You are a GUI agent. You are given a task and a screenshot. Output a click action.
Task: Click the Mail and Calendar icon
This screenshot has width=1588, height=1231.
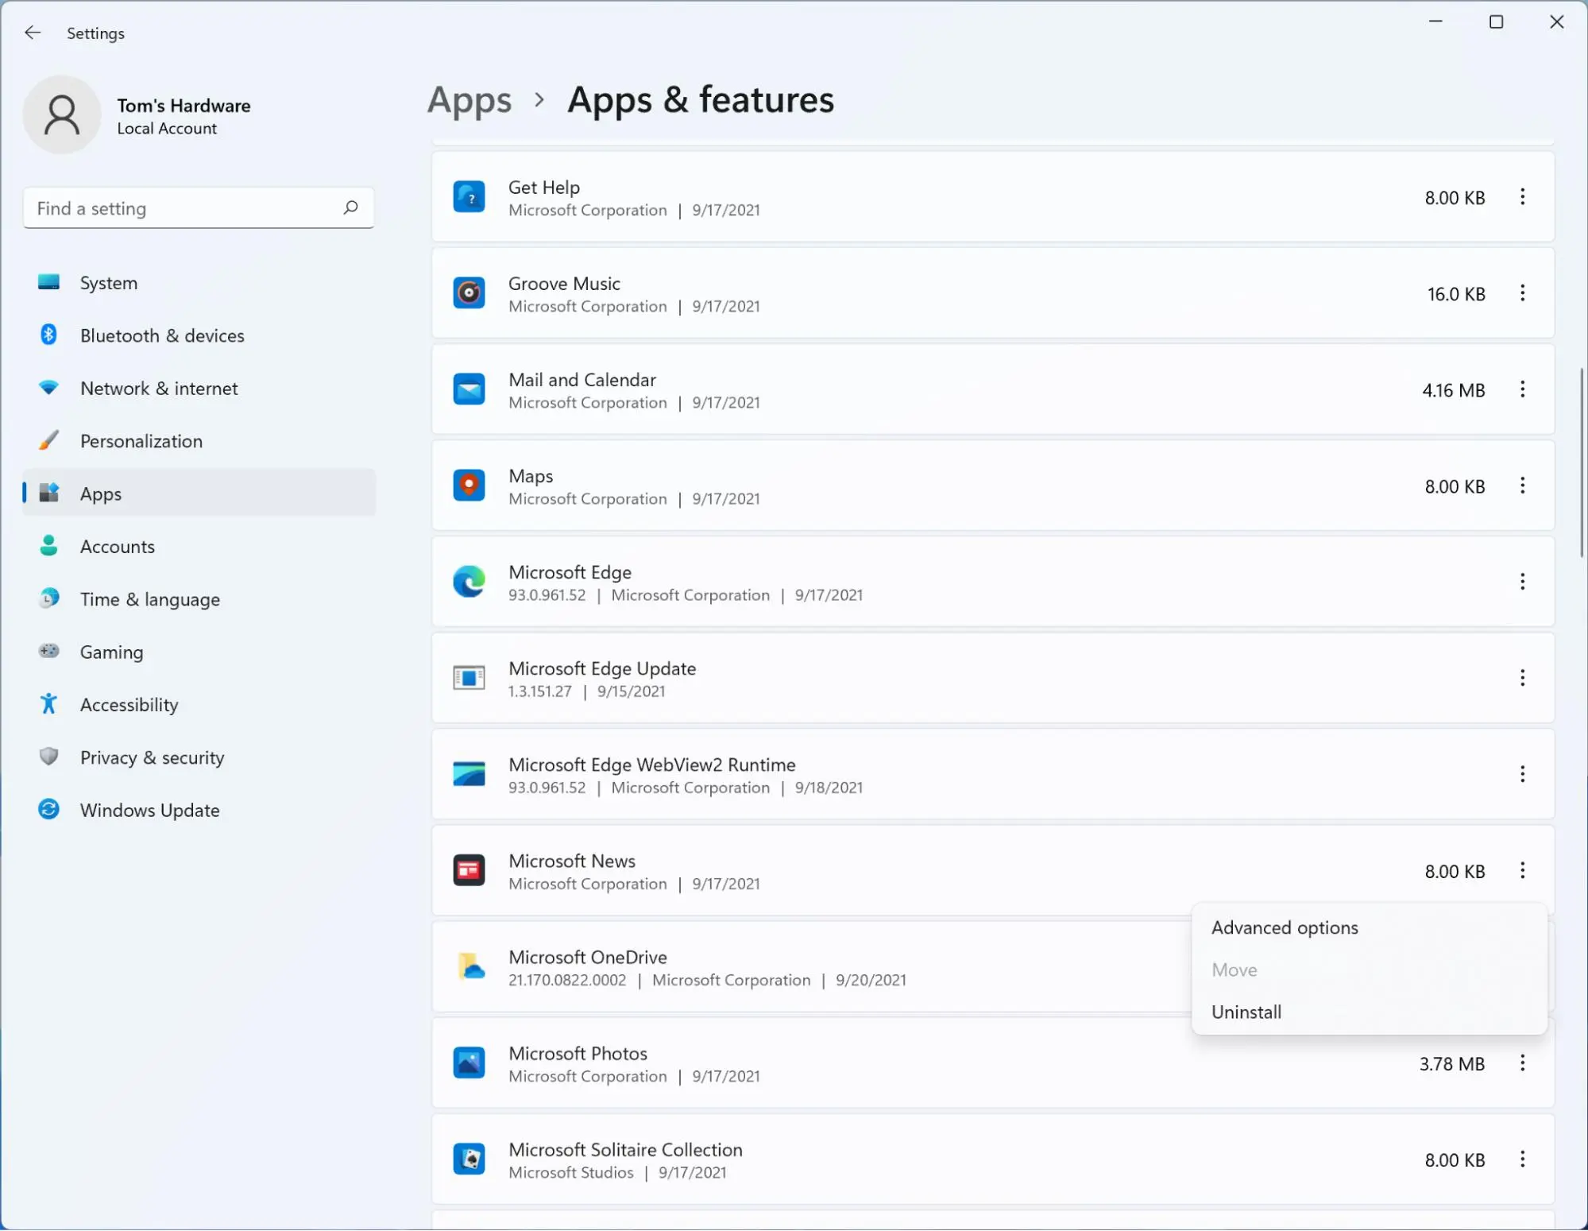[x=469, y=389]
